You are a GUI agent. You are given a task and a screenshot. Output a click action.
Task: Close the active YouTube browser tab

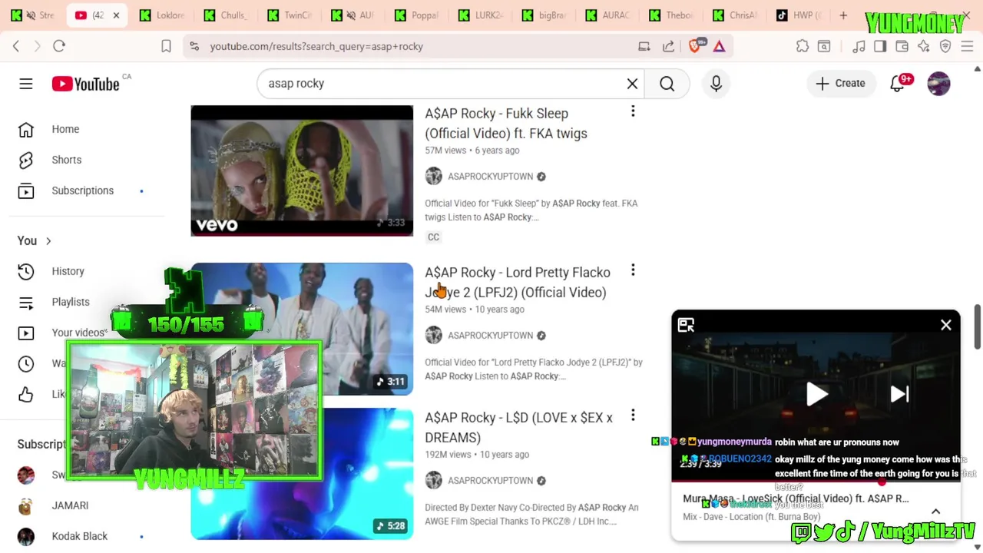point(116,15)
